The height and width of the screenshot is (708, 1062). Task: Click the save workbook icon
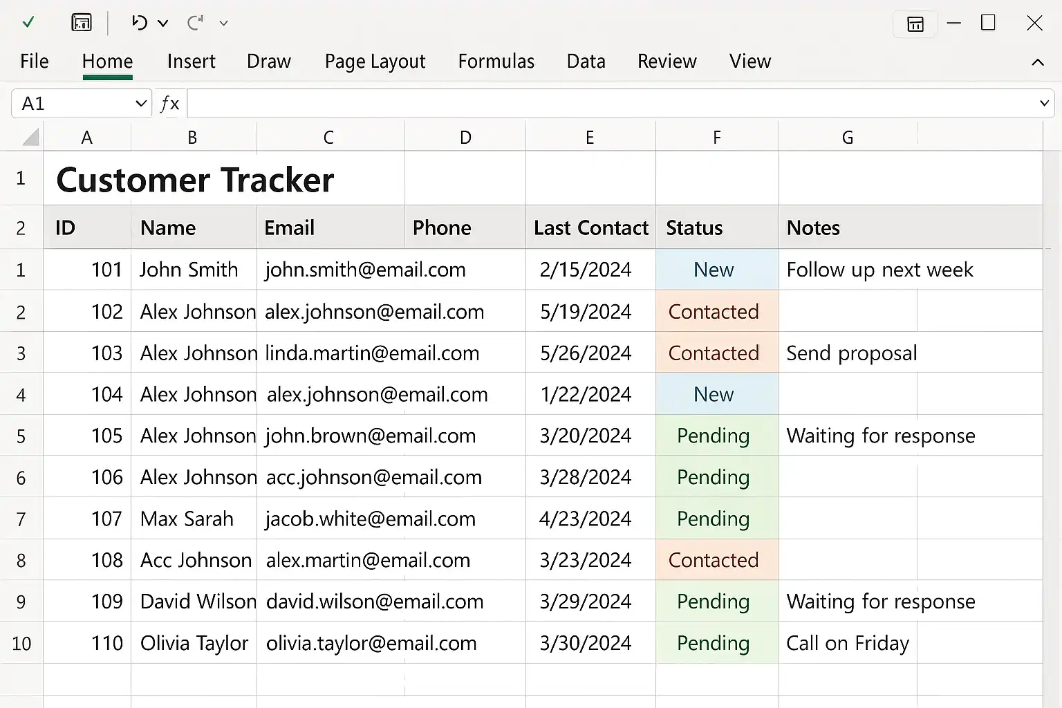tap(82, 23)
